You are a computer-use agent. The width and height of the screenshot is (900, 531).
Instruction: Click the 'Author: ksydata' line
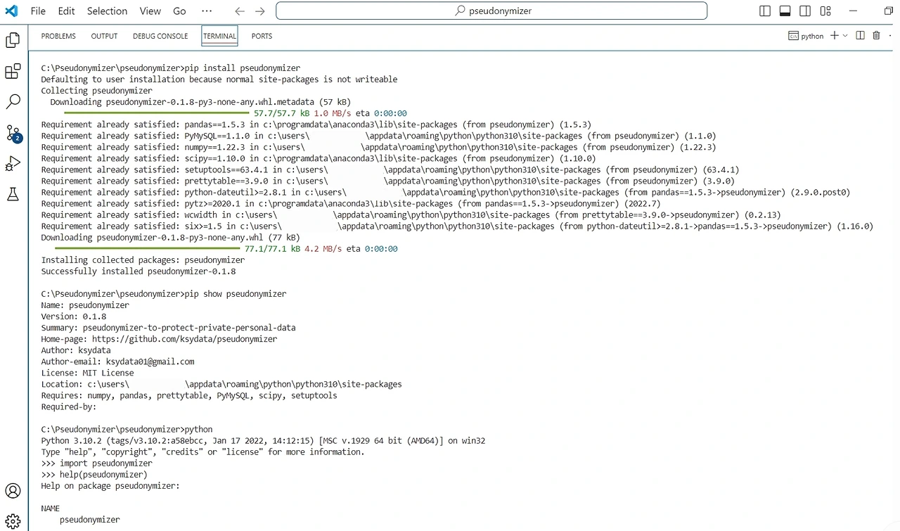click(76, 350)
